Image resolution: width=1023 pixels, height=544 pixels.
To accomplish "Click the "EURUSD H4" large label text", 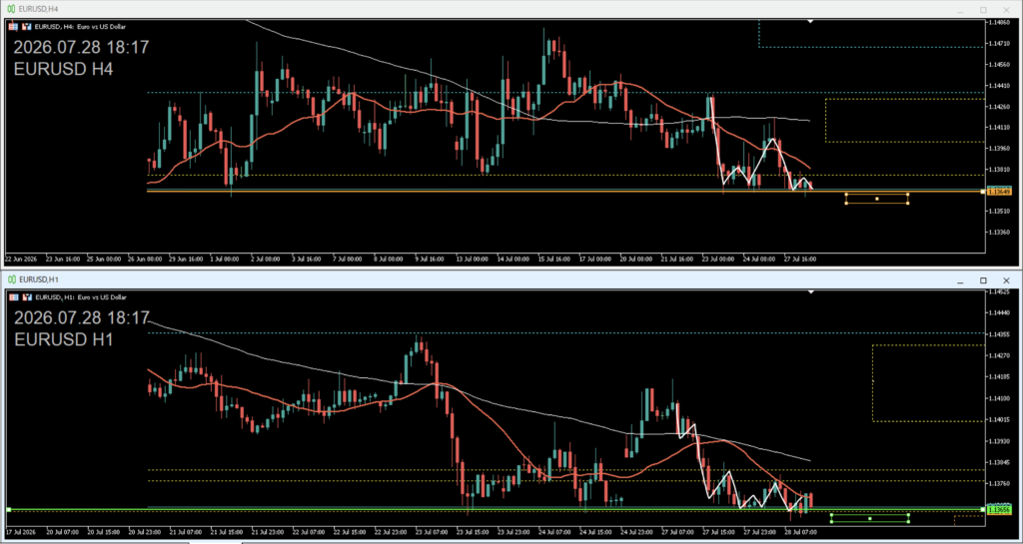I will coord(63,69).
